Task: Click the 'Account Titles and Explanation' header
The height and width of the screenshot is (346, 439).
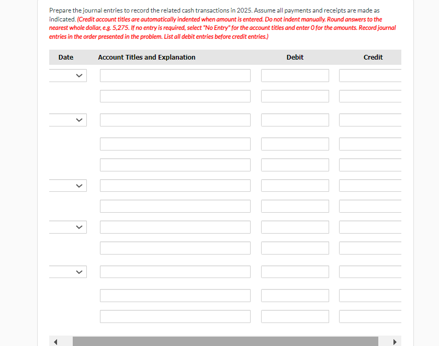Action: click(x=147, y=57)
